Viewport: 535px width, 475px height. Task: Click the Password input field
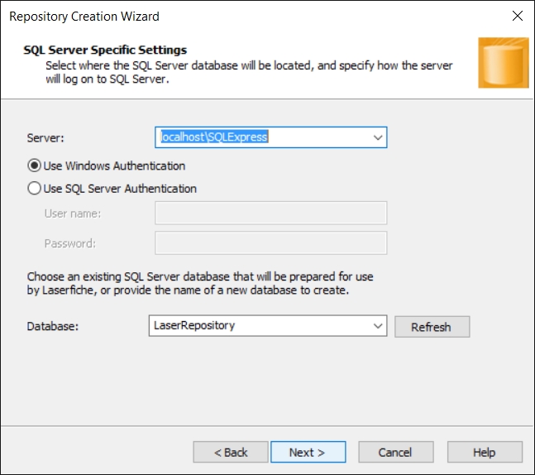(271, 243)
